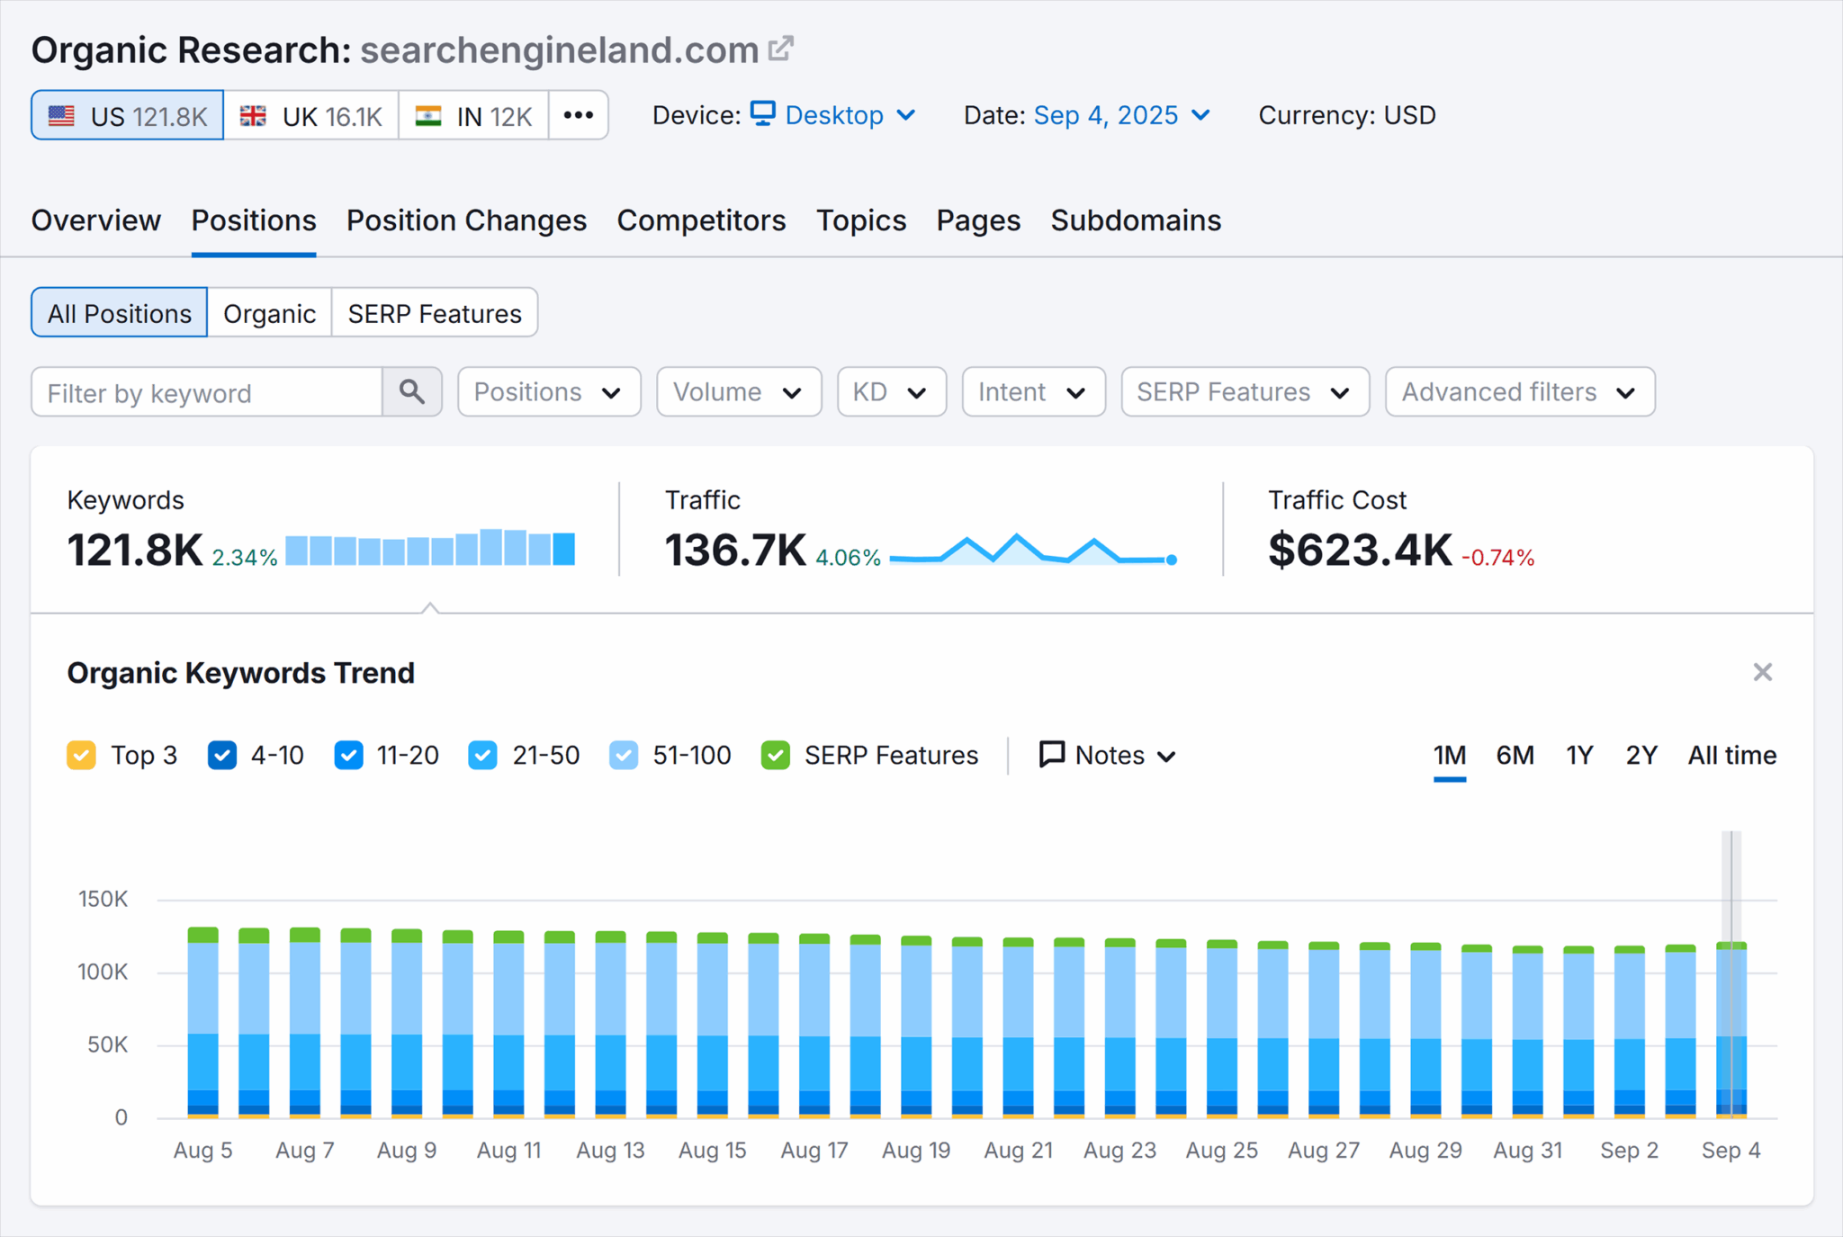Open the Competitors tab

pos(701,220)
